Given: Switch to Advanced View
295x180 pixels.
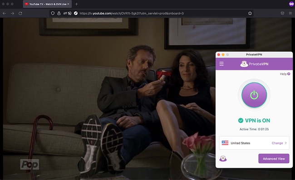Looking at the screenshot, I should 274,159.
